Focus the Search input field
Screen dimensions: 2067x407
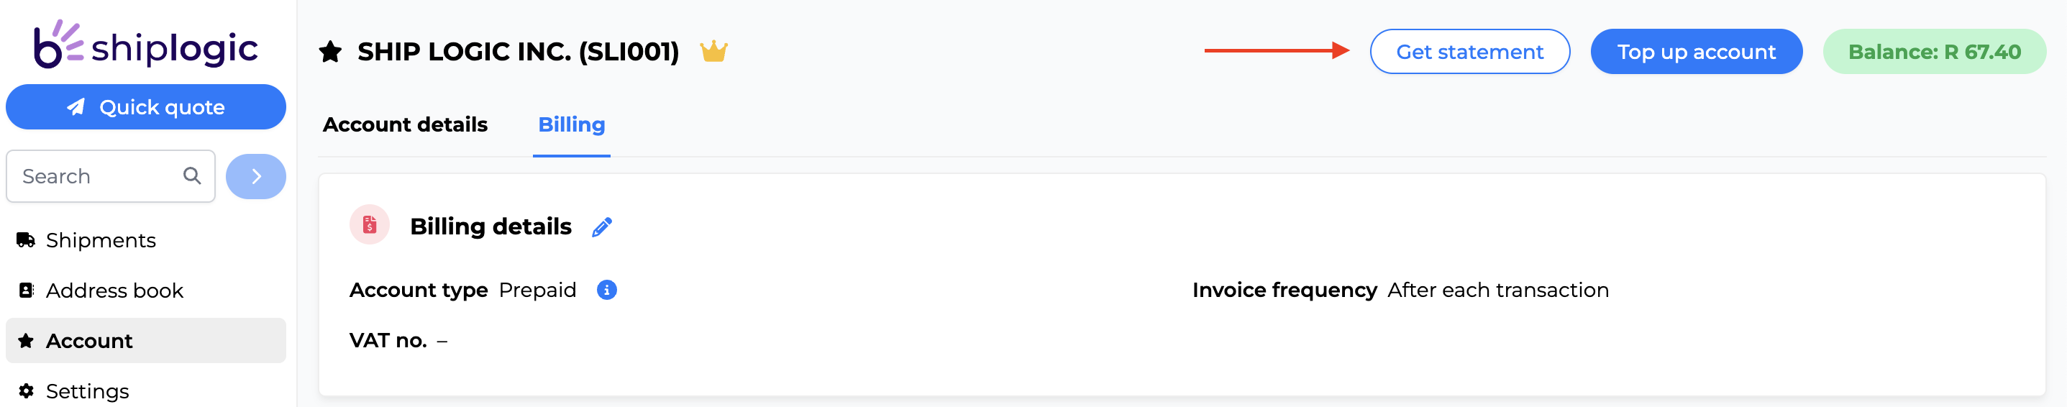click(111, 175)
